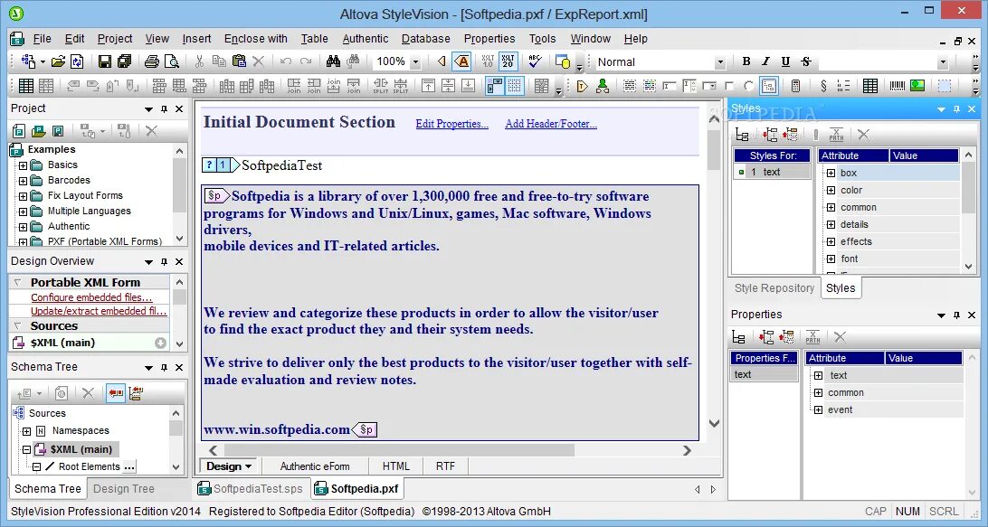This screenshot has height=527, width=988.
Task: Click the Save floppy disk icon
Action: click(x=105, y=61)
